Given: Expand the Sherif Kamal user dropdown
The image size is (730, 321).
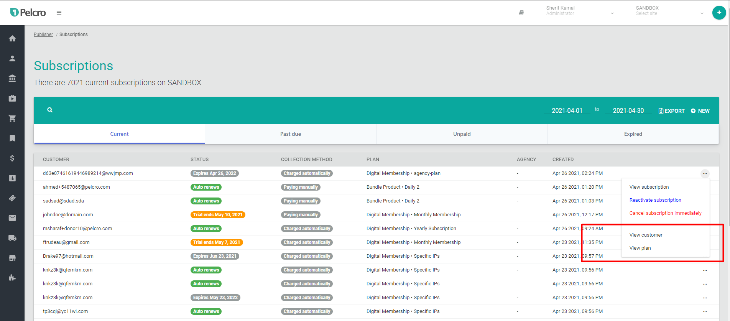Looking at the screenshot, I should click(x=580, y=11).
